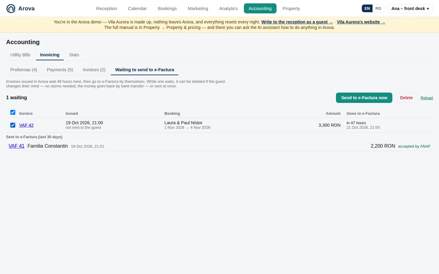
Task: Click the 'accepted by ANAF' status
Action: pos(414,146)
